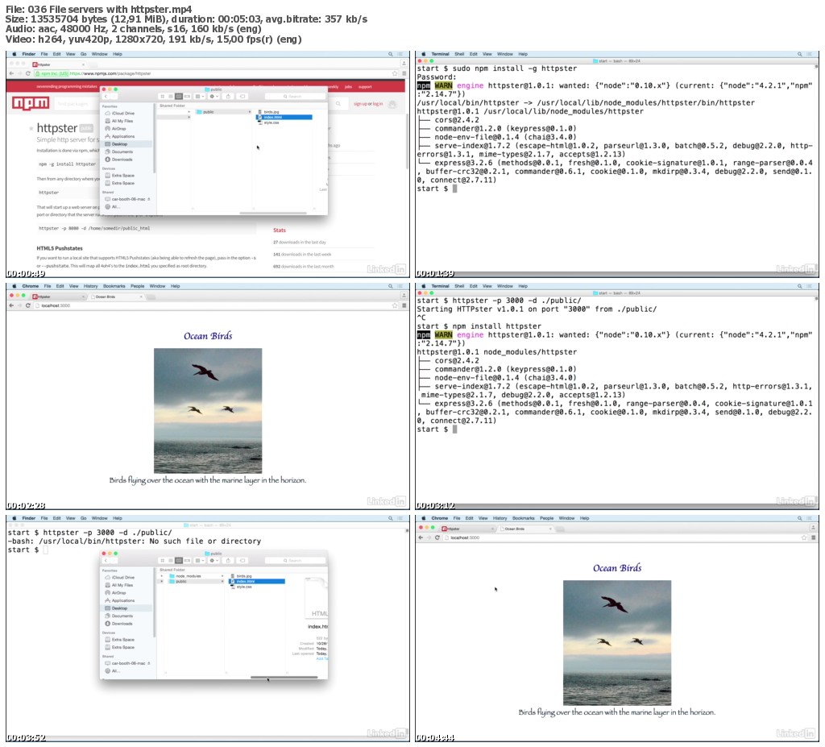The width and height of the screenshot is (825, 747).
Task: Open AirDrop in 00:00:49 frame sidebar
Action: tap(116, 128)
